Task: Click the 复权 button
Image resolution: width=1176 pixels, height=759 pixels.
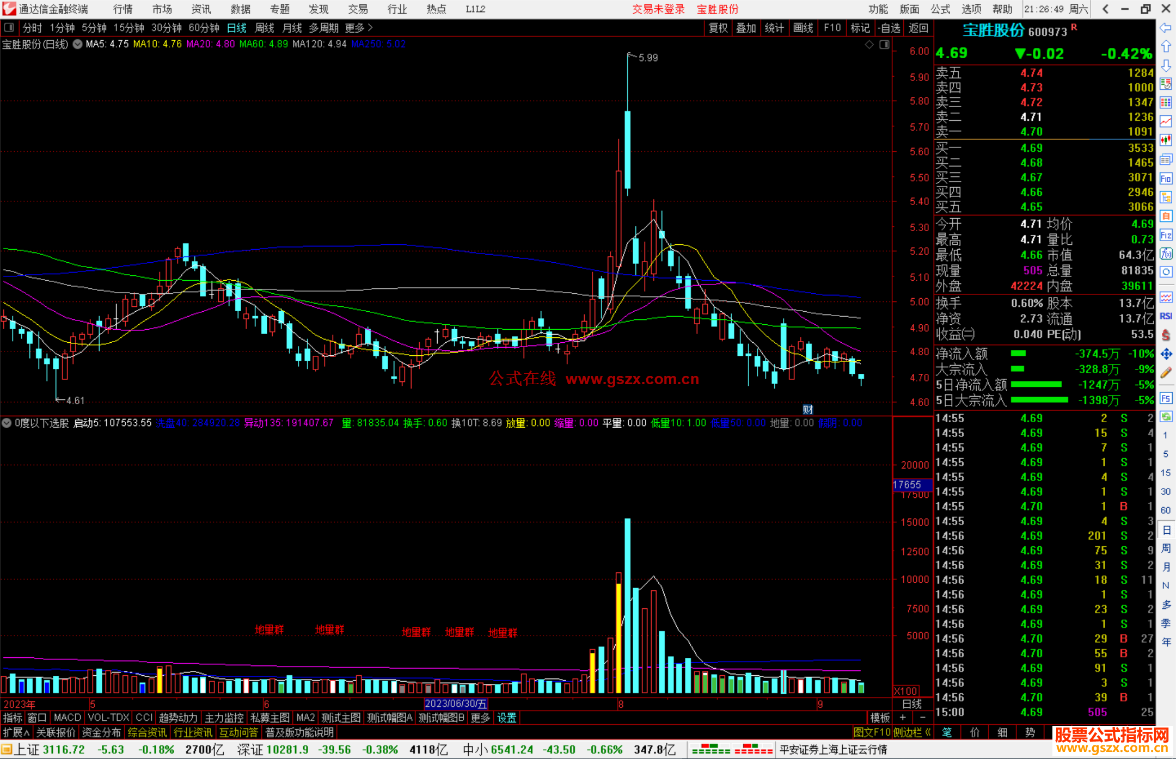Action: coord(718,28)
